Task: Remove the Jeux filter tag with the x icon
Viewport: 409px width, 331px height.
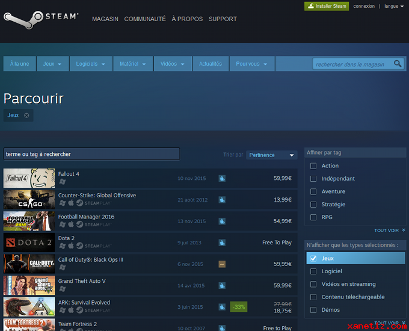Action: click(x=26, y=115)
